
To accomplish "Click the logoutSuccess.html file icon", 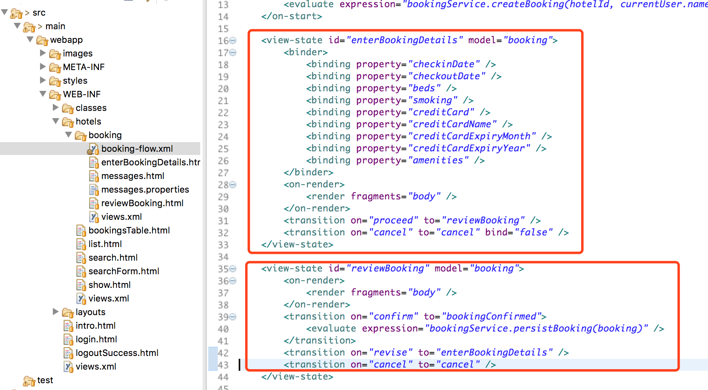I will (68, 353).
